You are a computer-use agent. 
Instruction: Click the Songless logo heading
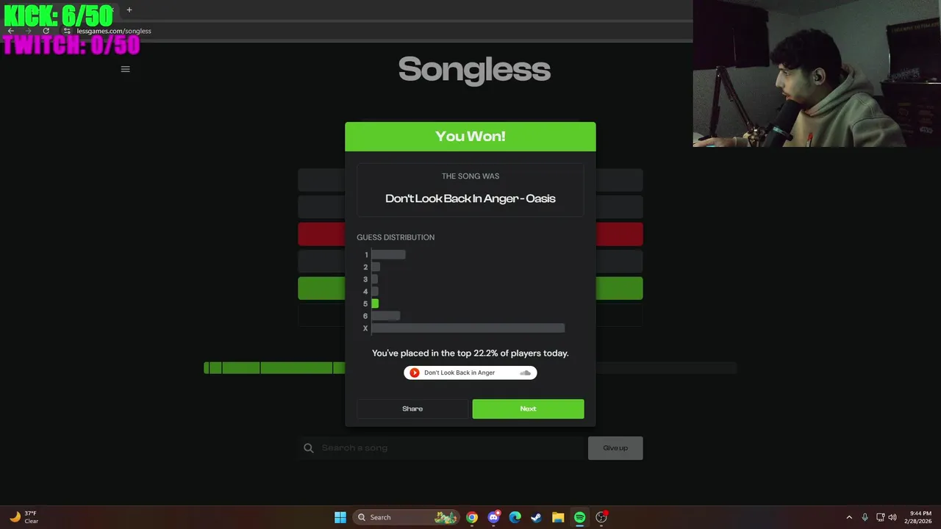coord(474,70)
